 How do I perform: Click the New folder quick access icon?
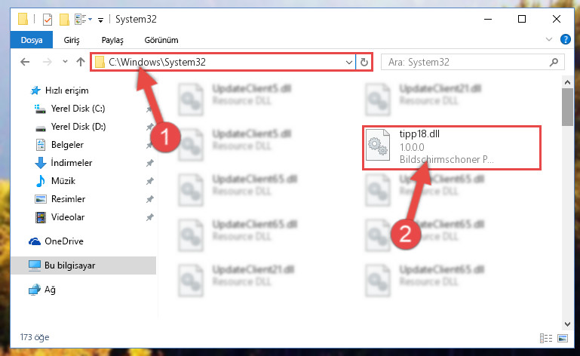pos(64,20)
